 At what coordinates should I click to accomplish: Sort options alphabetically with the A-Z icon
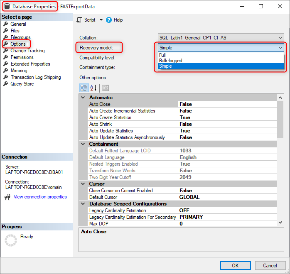[93, 88]
